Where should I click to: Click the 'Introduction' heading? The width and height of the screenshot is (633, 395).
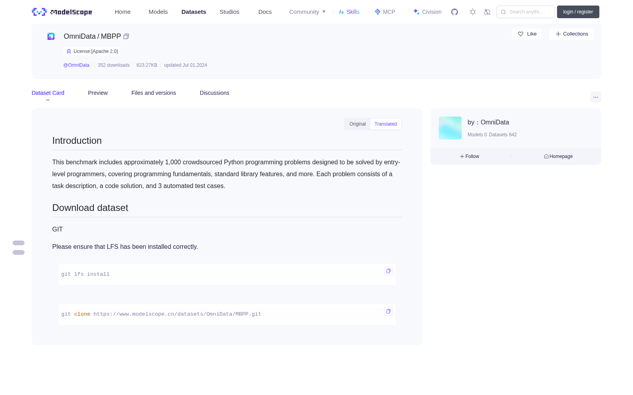pyautogui.click(x=77, y=141)
